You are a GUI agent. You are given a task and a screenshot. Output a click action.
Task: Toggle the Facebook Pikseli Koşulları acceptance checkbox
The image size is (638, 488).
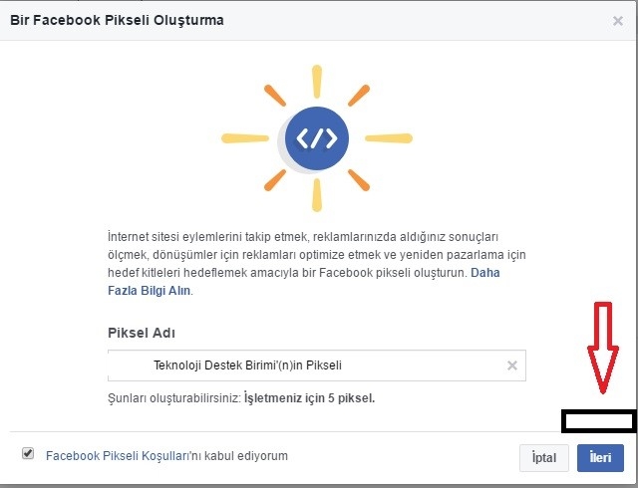28,453
